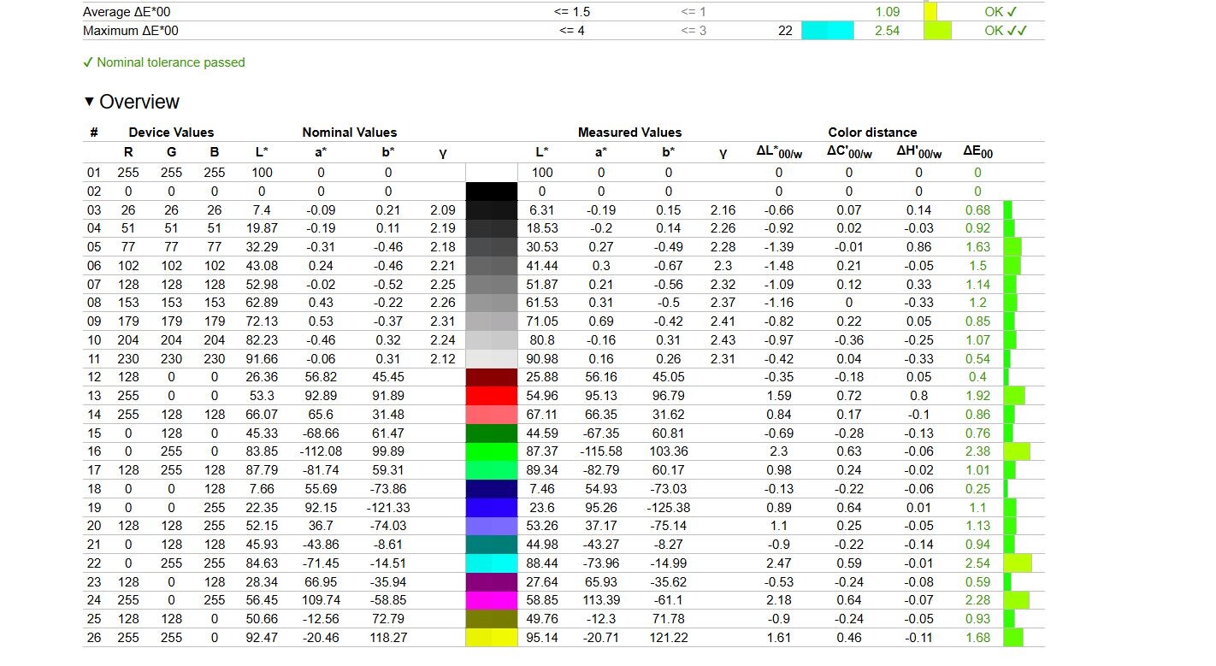Click the '<= 4' tolerance value
The image size is (1216, 666).
point(572,31)
